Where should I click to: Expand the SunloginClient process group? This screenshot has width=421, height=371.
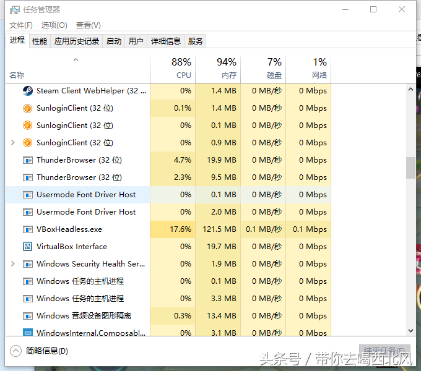(12, 143)
